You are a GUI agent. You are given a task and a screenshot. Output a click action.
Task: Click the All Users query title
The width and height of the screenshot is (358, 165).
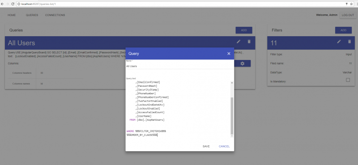(x=21, y=43)
